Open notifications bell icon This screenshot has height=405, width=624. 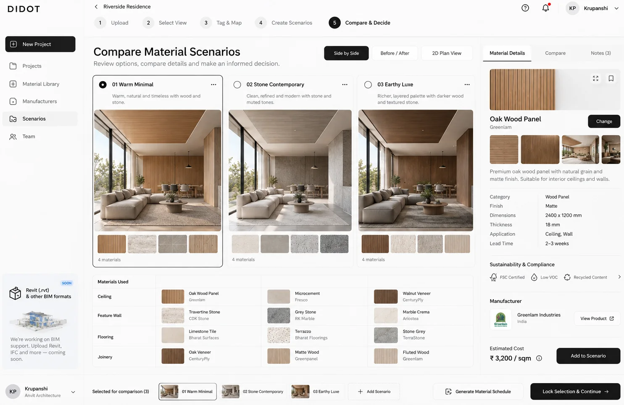coord(545,8)
